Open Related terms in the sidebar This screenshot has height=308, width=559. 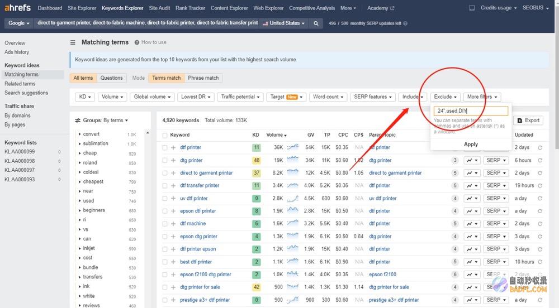click(20, 84)
